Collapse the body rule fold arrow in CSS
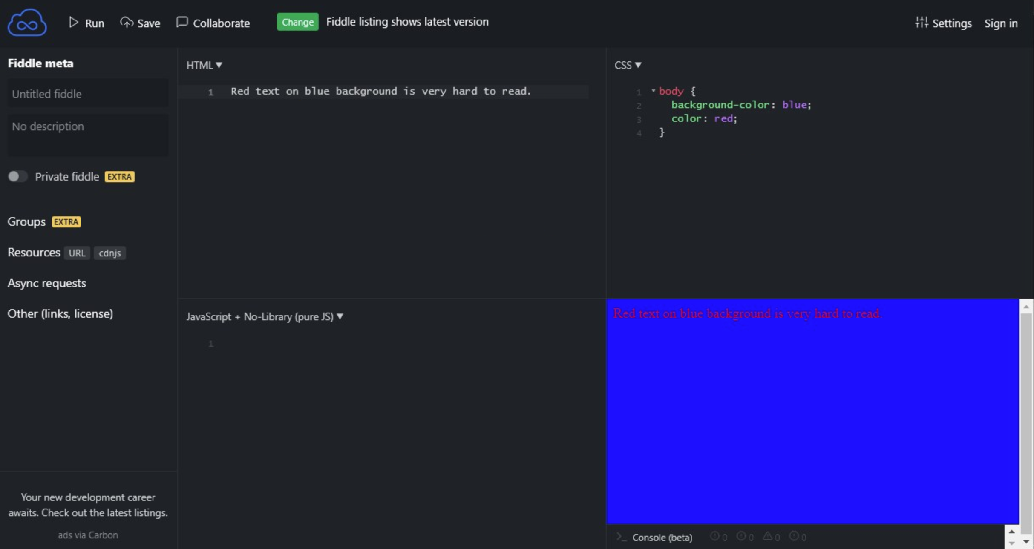This screenshot has width=1034, height=549. (653, 91)
